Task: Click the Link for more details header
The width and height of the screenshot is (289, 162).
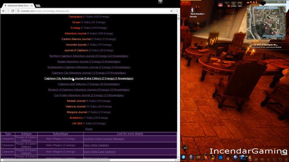Action: [130, 134]
